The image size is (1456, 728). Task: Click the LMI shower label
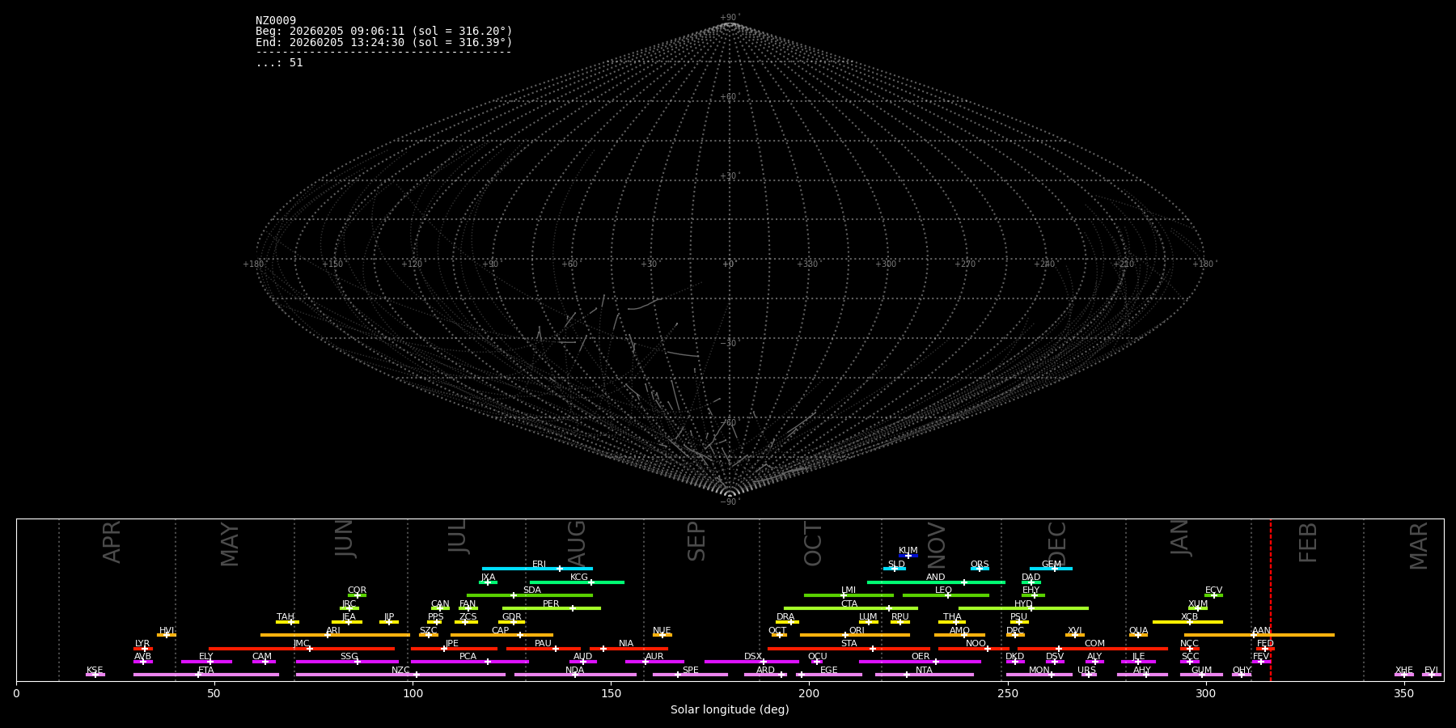point(849,590)
